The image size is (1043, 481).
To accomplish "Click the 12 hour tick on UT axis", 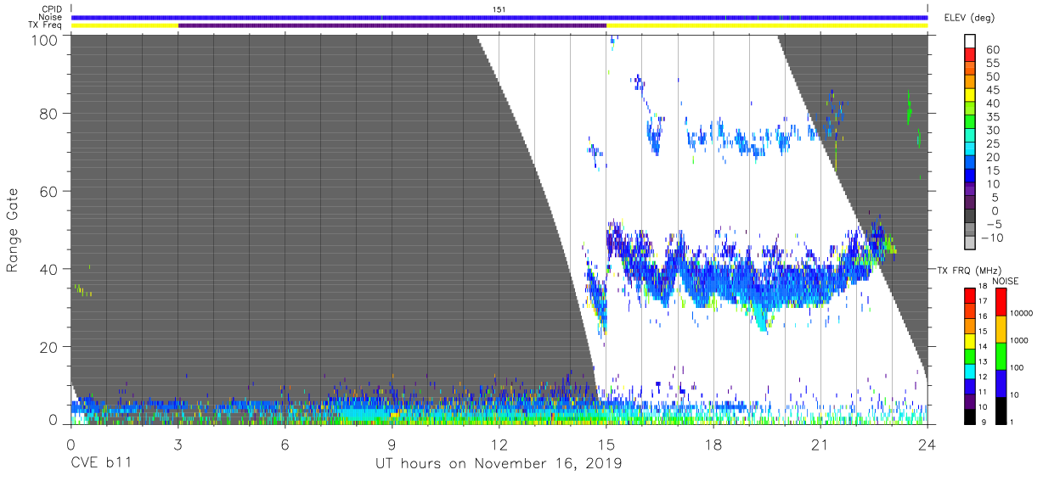I will [499, 444].
